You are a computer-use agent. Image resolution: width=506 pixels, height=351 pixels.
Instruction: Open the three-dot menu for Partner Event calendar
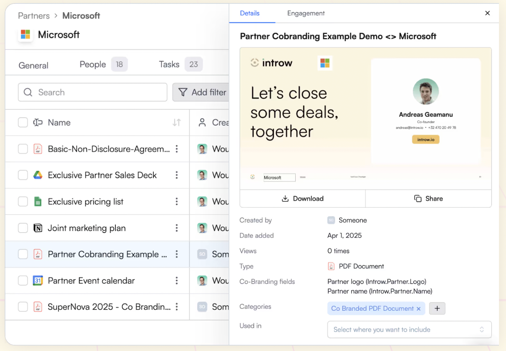[177, 281]
